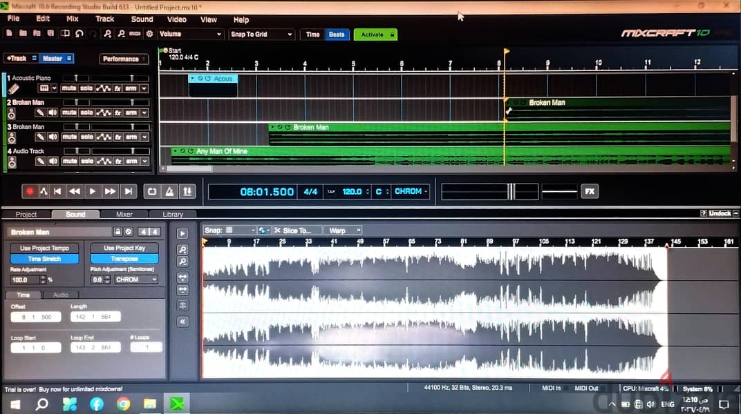Click the Play button in transport

click(93, 191)
